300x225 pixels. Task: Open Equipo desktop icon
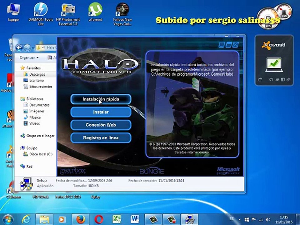pyautogui.click(x=13, y=12)
